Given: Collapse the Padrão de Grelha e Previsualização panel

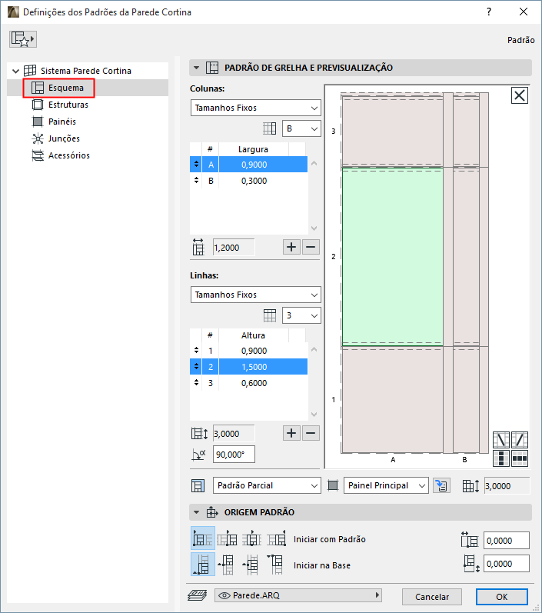Looking at the screenshot, I should coord(197,68).
